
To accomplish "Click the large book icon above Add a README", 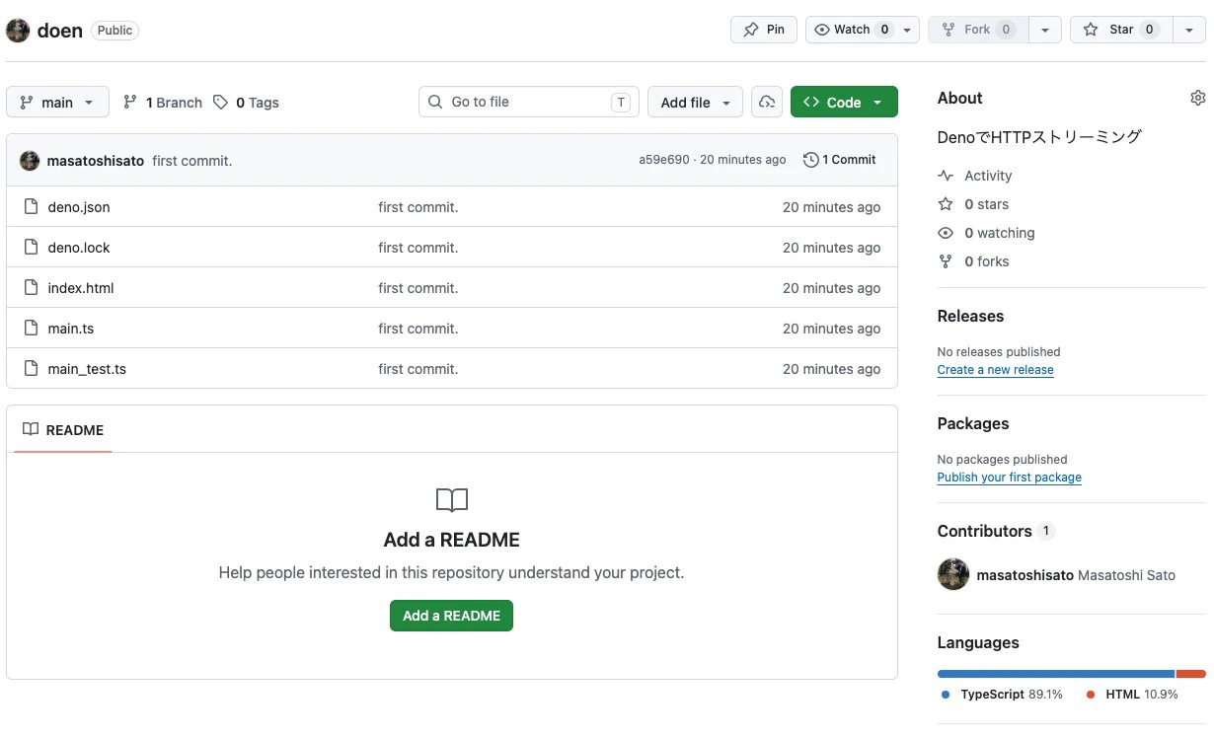I will point(452,500).
